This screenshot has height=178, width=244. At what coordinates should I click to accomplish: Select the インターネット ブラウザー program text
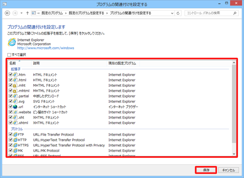click(123, 107)
